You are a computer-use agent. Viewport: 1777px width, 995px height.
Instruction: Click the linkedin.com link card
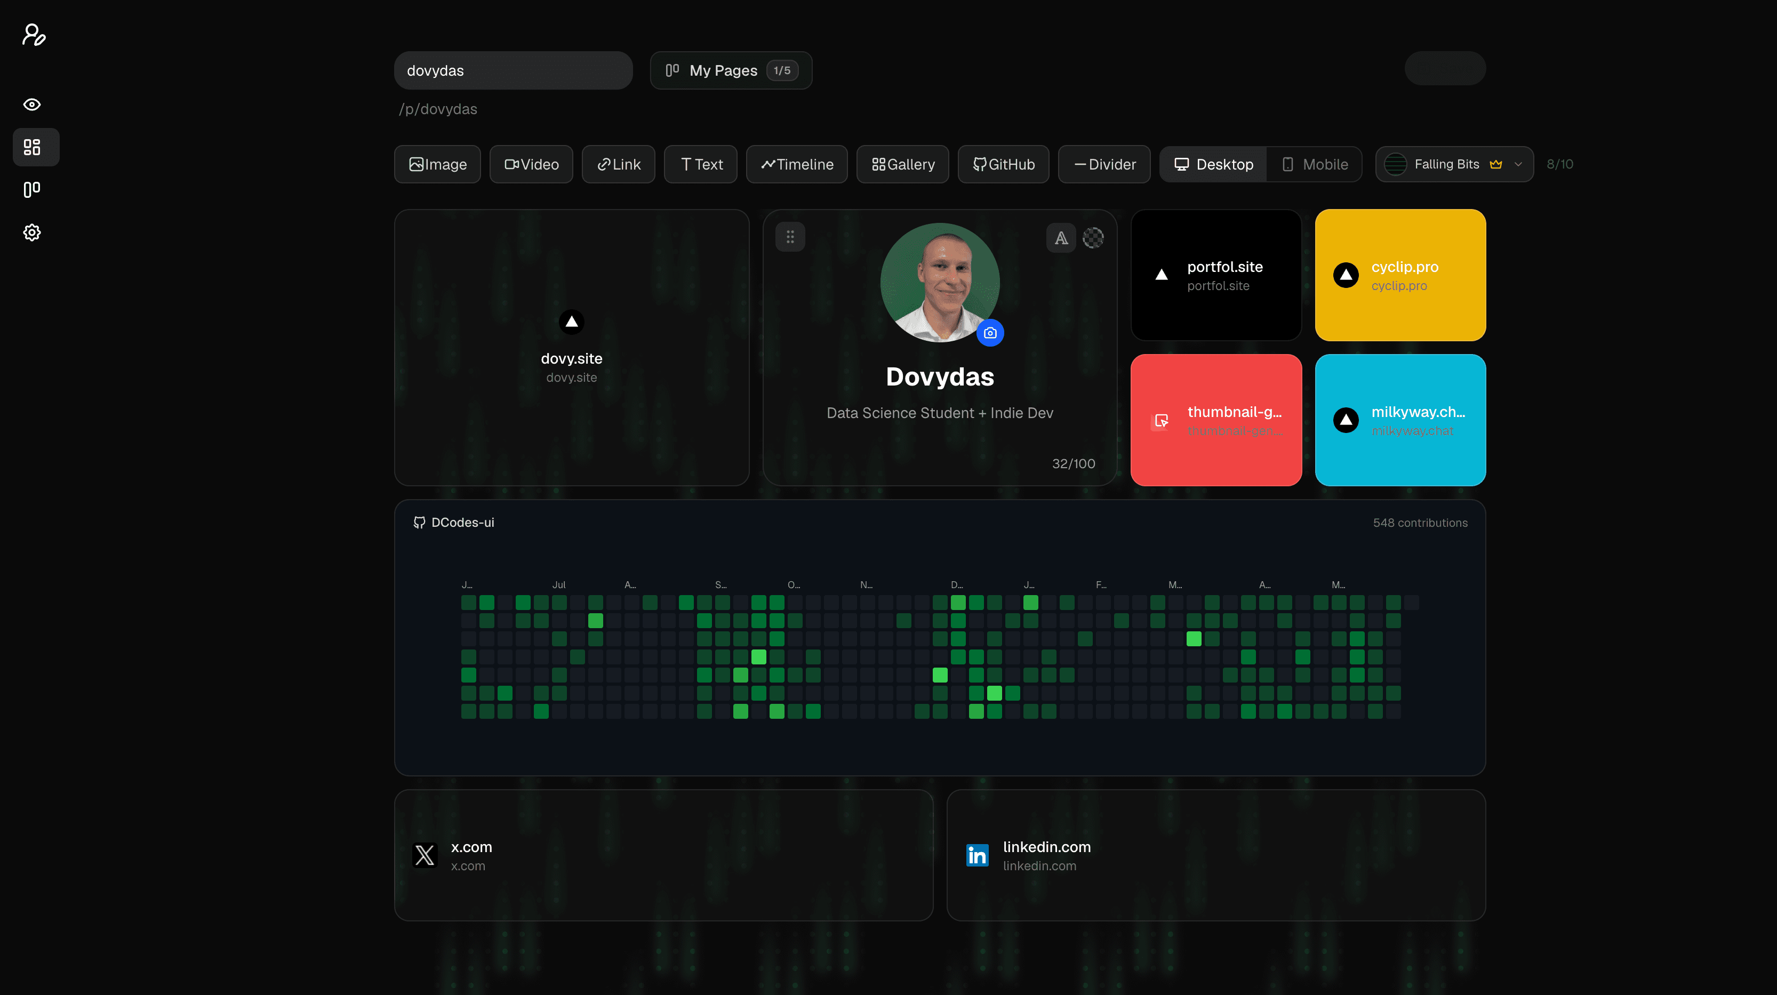pos(1216,855)
